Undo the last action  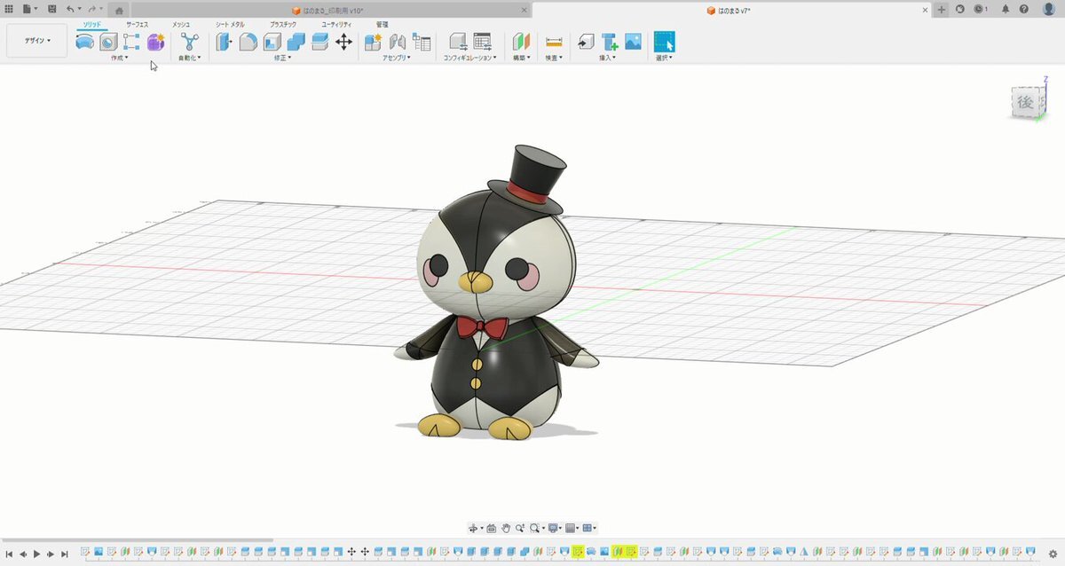click(71, 9)
